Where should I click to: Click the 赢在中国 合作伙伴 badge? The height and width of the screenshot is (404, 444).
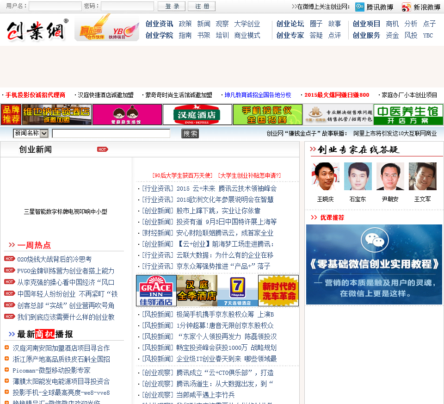pyautogui.click(x=92, y=32)
